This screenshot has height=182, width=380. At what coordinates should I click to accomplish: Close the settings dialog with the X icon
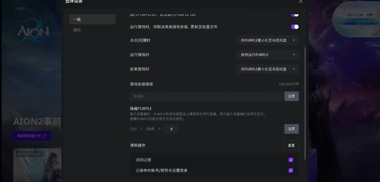tap(301, 1)
